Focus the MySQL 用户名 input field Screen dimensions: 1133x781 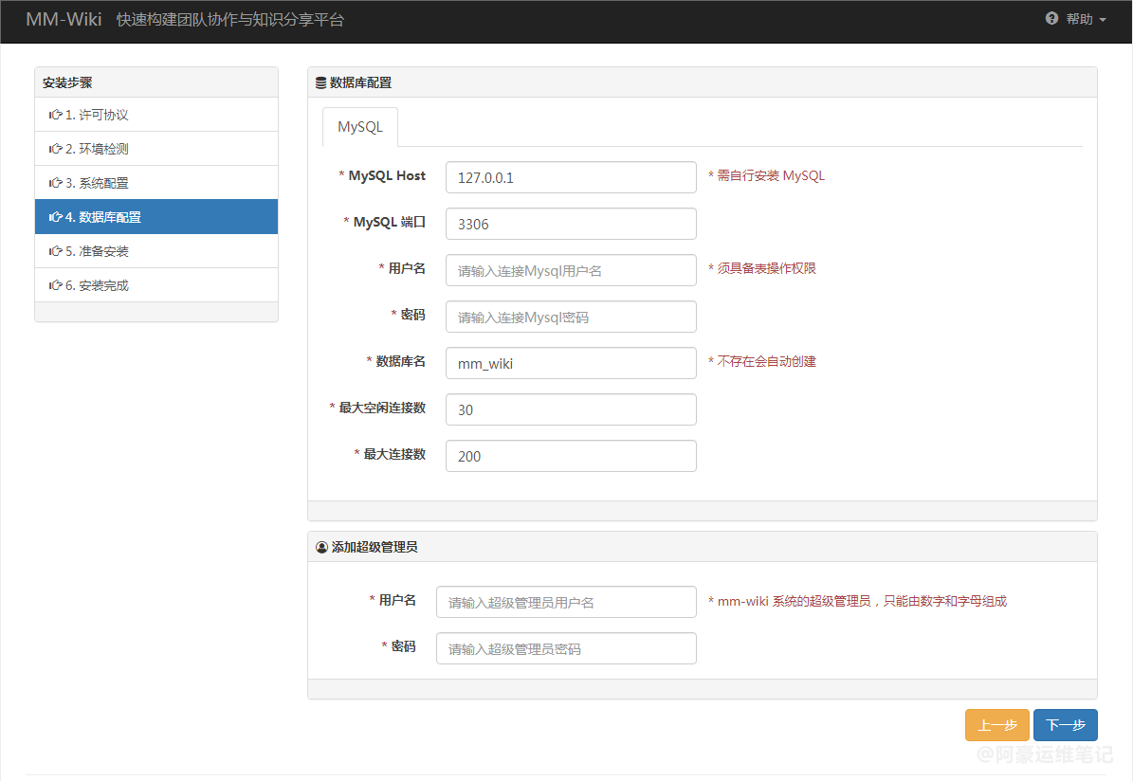571,270
